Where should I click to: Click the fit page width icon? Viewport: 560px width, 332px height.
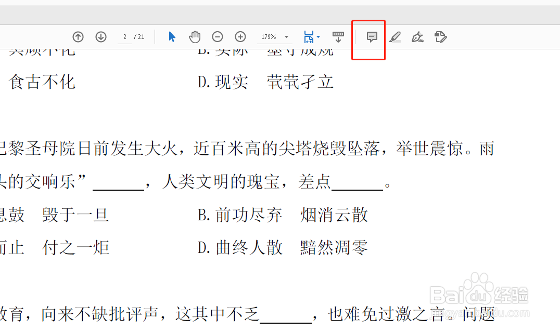point(309,37)
